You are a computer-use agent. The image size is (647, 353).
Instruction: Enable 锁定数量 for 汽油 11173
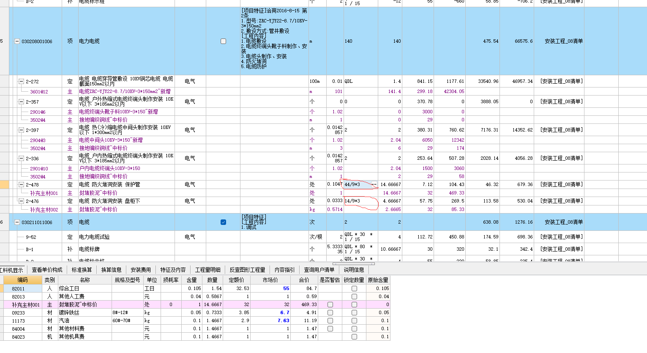click(x=354, y=320)
